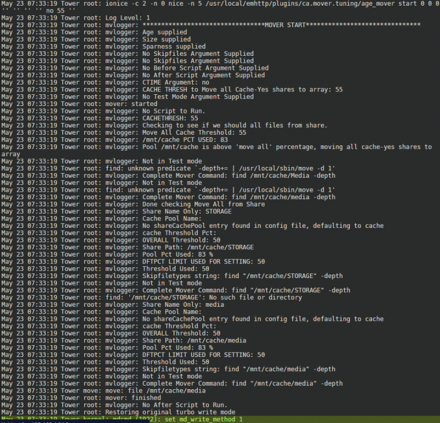Click 'Checking to see if we should all files' line
Viewport: 440px width, 423px height.
pos(164,126)
